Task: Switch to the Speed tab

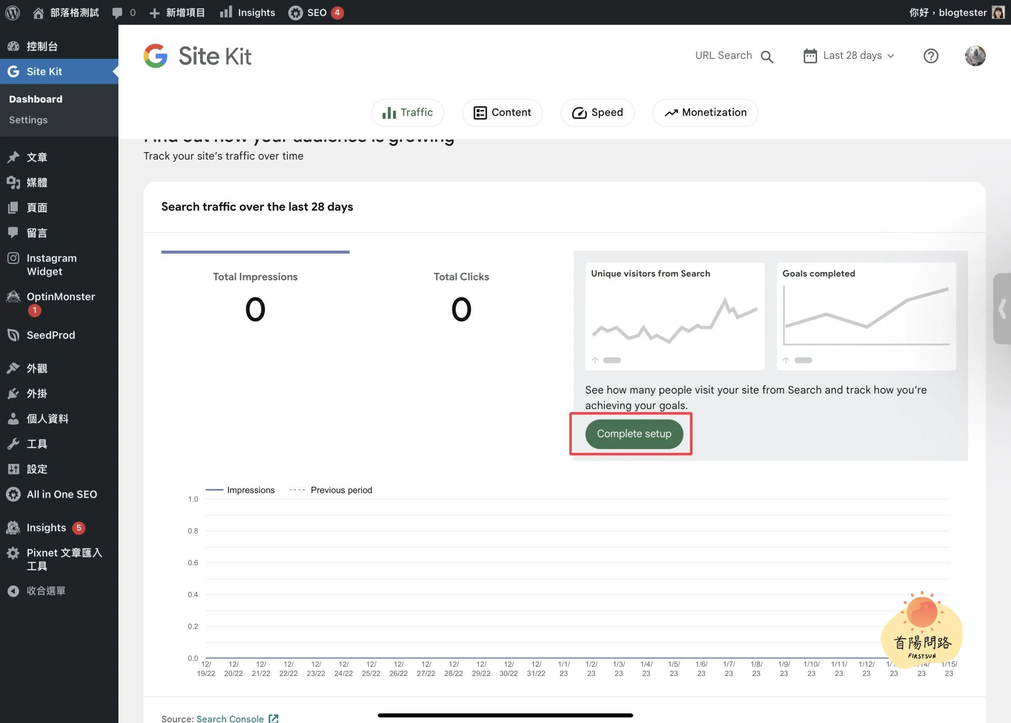Action: (x=597, y=113)
